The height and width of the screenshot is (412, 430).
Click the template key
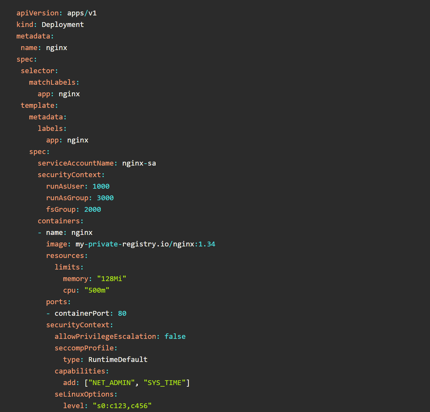click(38, 106)
